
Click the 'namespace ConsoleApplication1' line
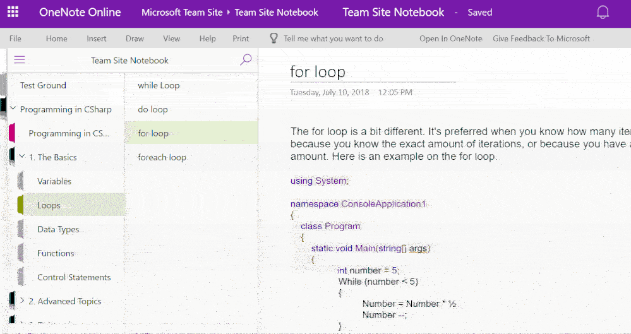pos(358,204)
